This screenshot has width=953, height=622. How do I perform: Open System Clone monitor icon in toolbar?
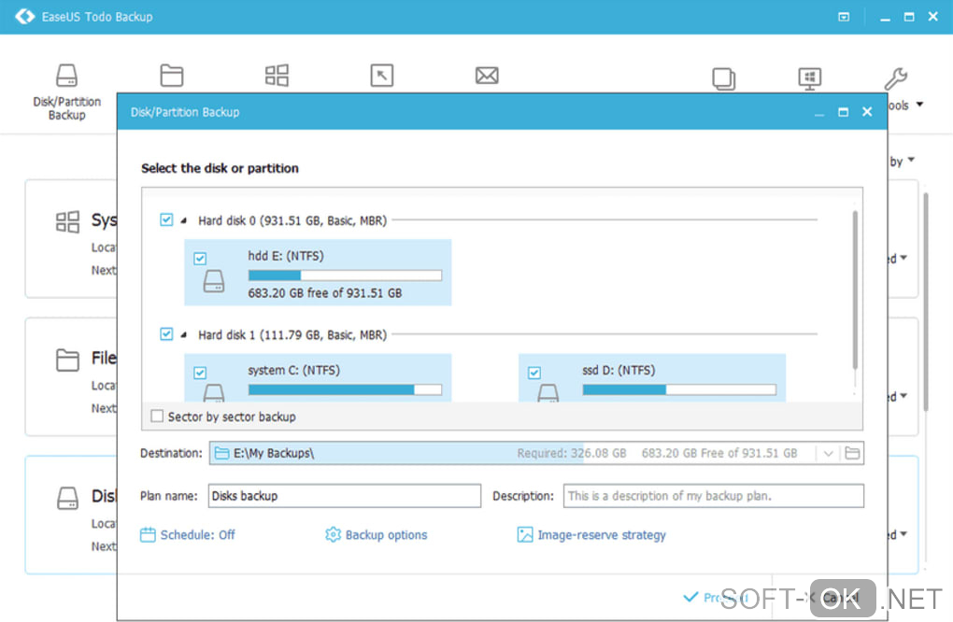point(809,78)
